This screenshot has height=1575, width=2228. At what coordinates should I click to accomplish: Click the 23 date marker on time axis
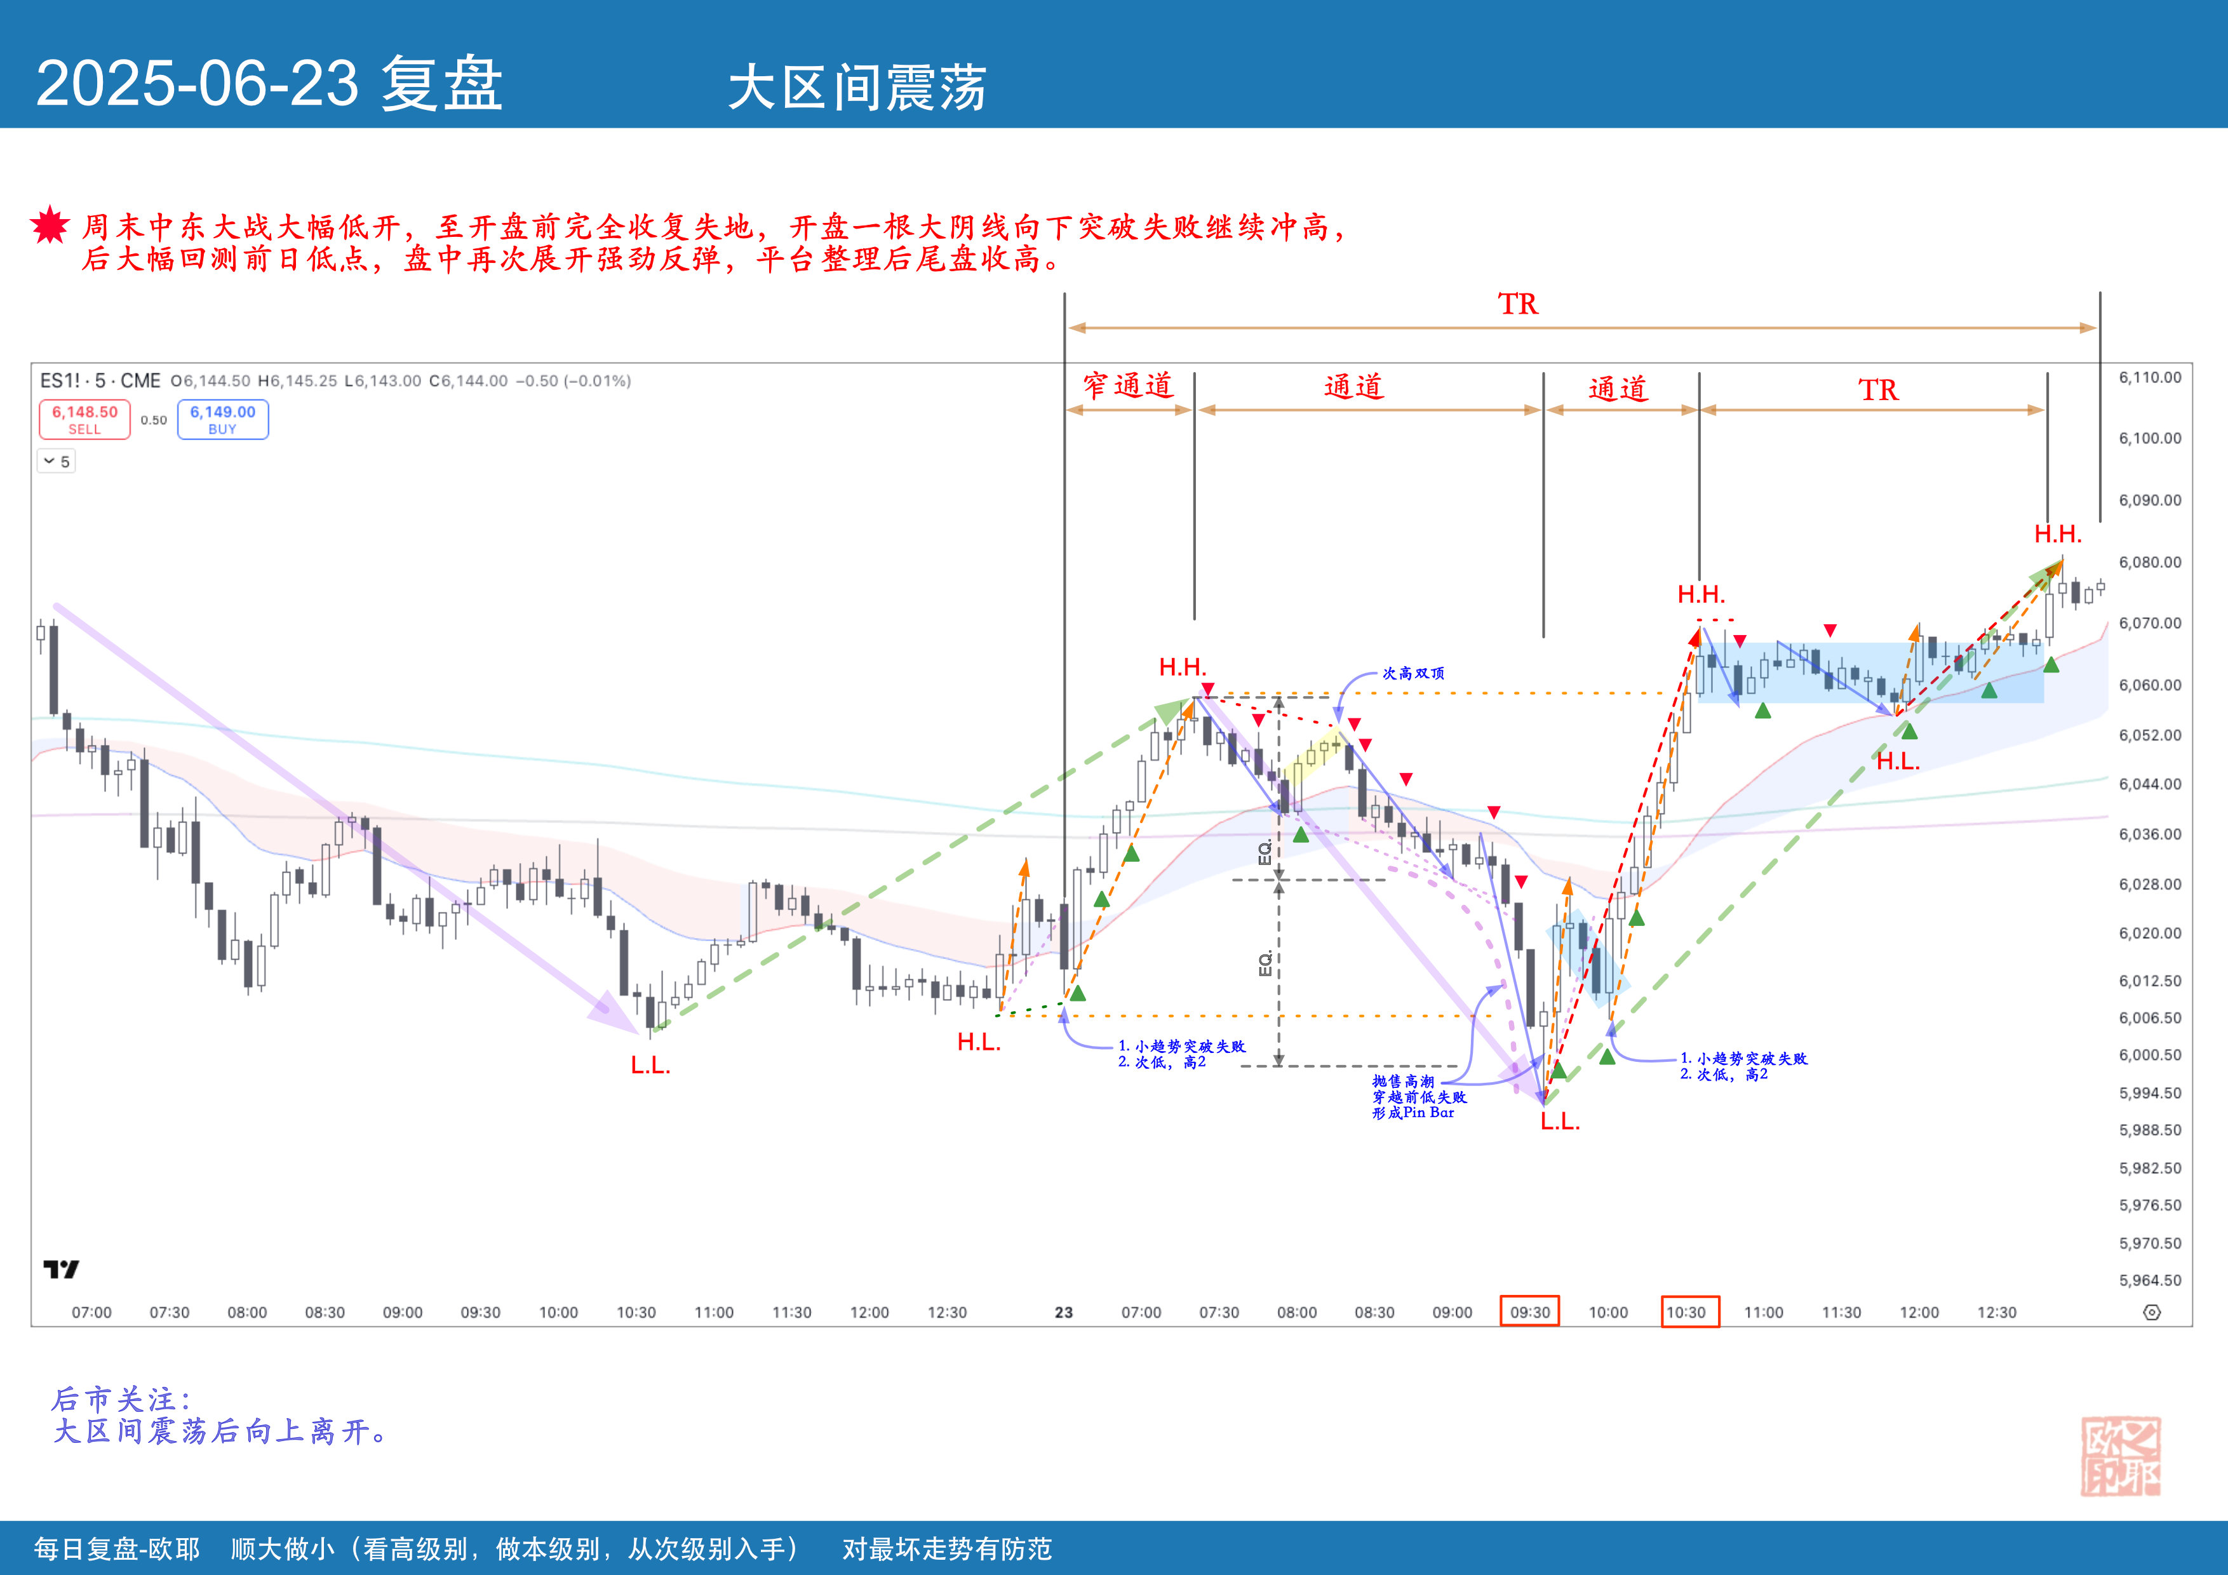(1064, 1312)
